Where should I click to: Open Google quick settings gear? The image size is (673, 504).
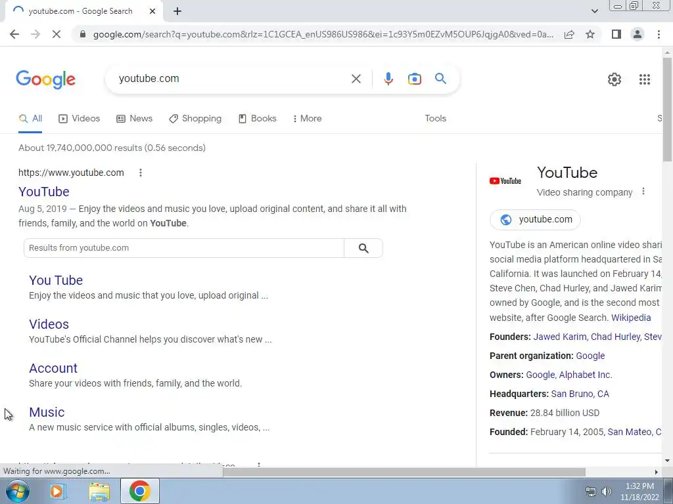(x=615, y=79)
